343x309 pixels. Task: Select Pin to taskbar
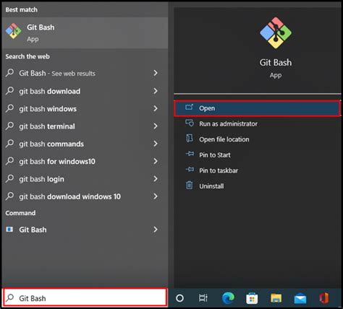click(257, 170)
